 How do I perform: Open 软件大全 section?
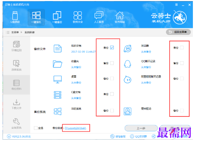coord(78,17)
